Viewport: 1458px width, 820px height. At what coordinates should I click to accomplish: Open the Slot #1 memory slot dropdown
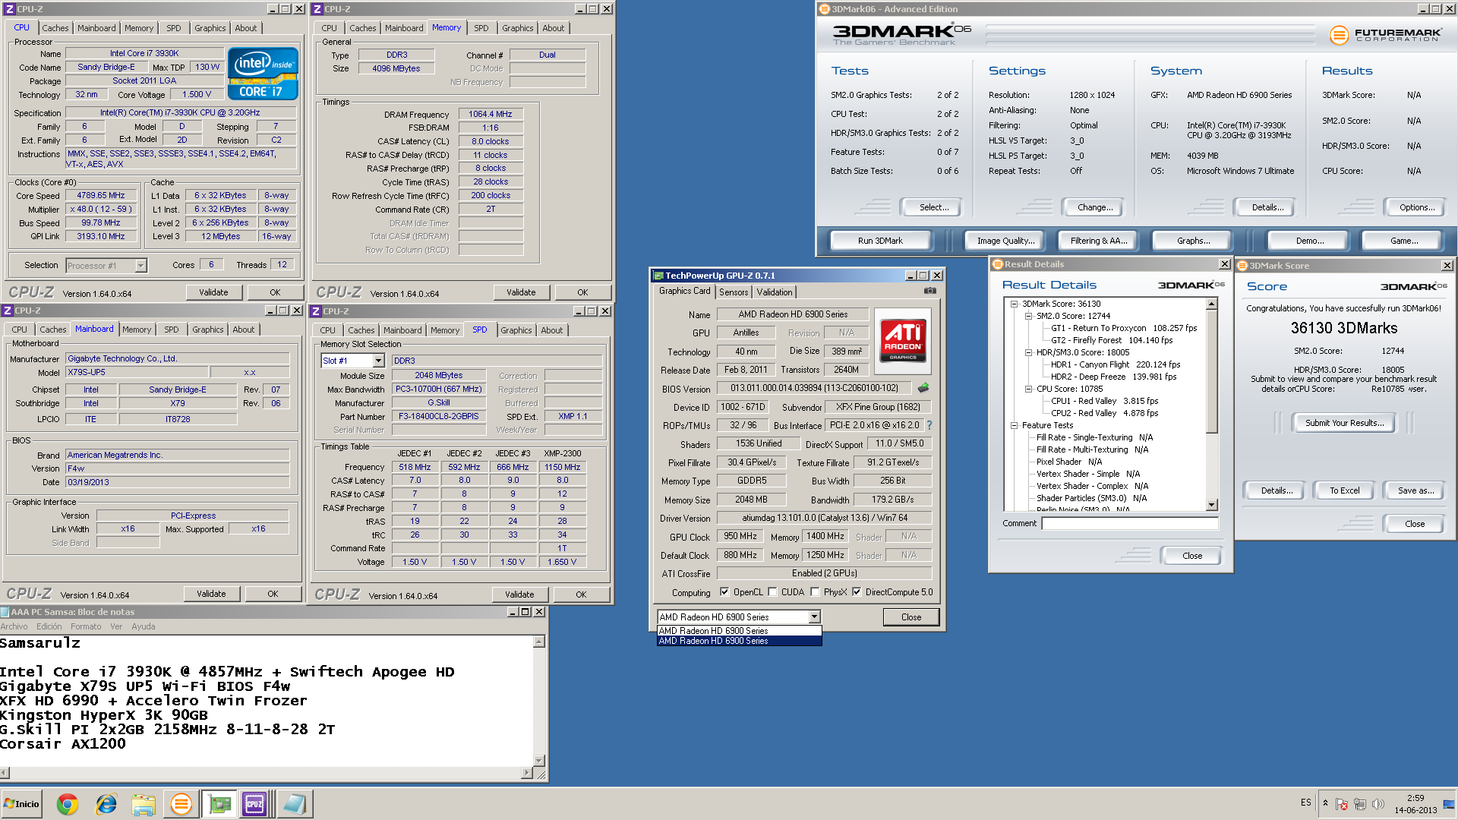coord(378,361)
